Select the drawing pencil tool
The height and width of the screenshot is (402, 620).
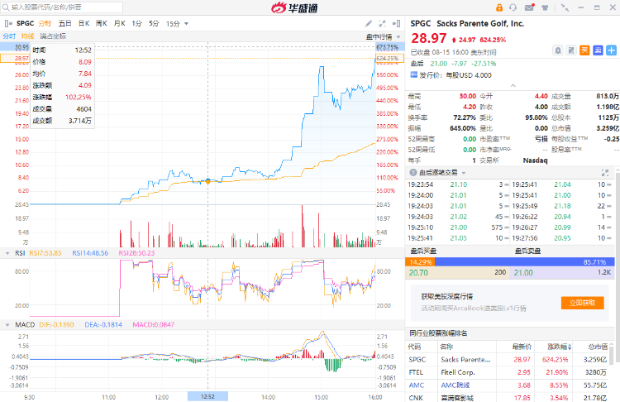369,24
